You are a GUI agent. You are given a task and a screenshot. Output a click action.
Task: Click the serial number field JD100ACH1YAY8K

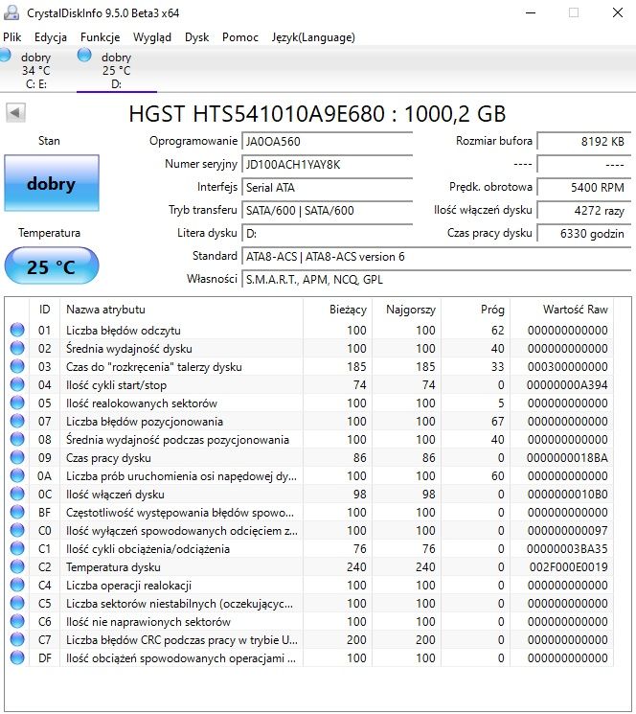pos(327,165)
